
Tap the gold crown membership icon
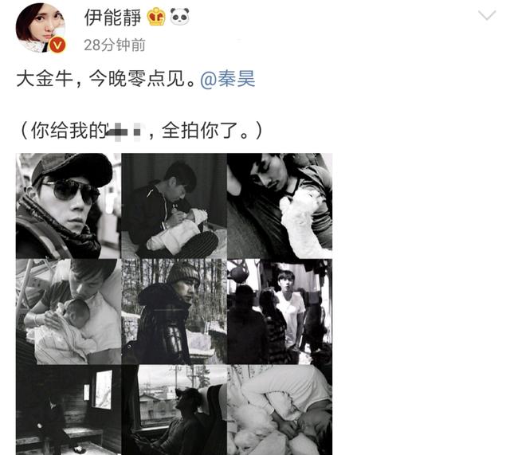pos(156,17)
